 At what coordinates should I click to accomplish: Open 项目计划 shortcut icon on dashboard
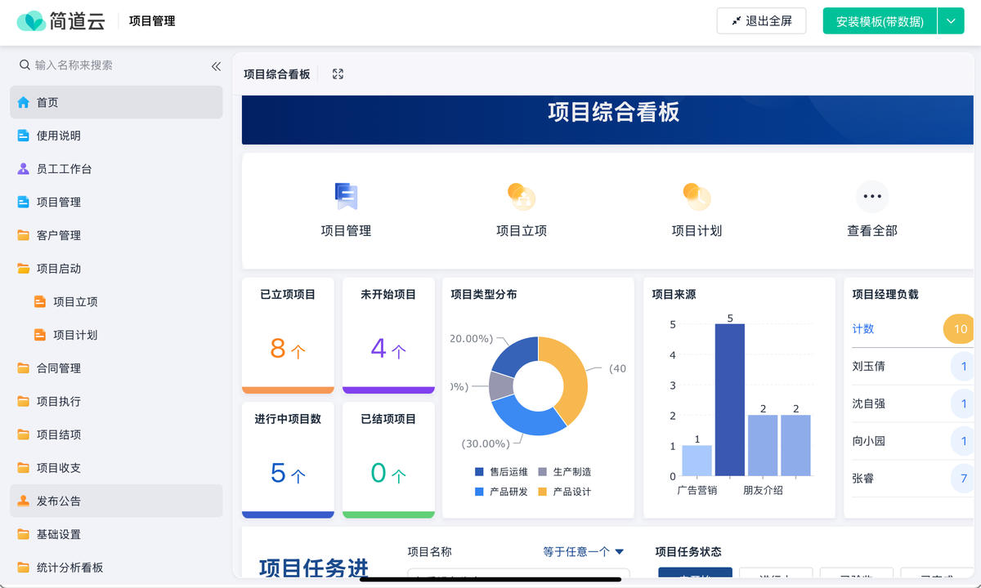point(697,196)
